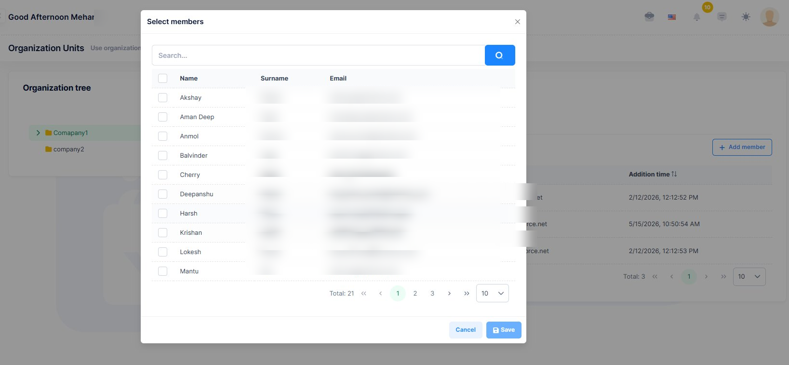The width and height of the screenshot is (789, 365).
Task: Go to next page in background members table
Action: pos(706,277)
